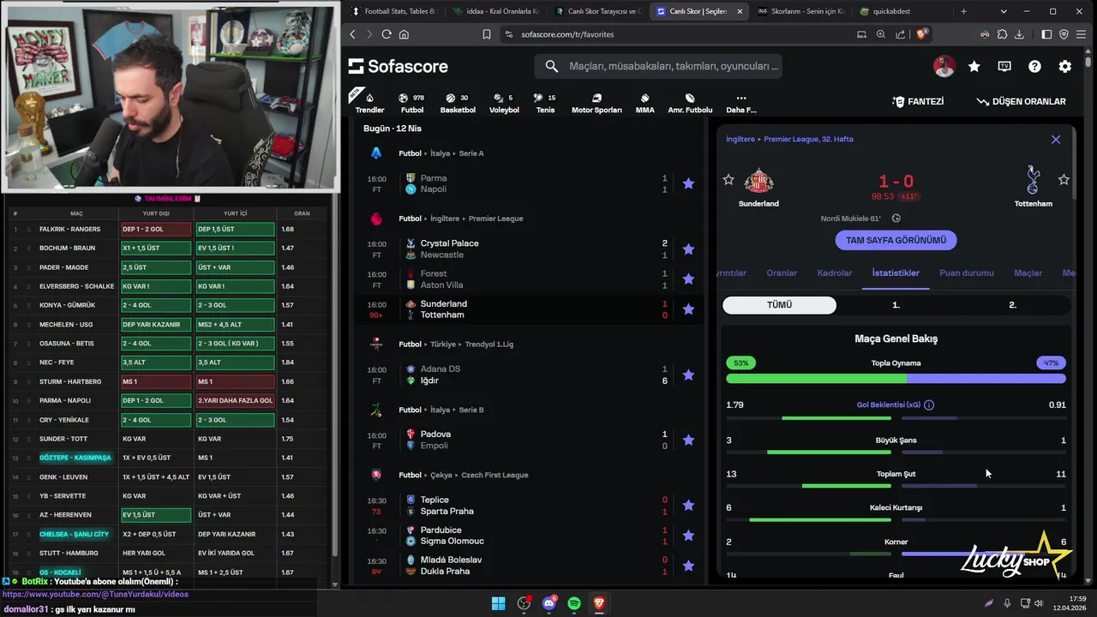Click TAM SAYFA GÖRÜNÜMÜ button
The image size is (1097, 617).
(896, 241)
